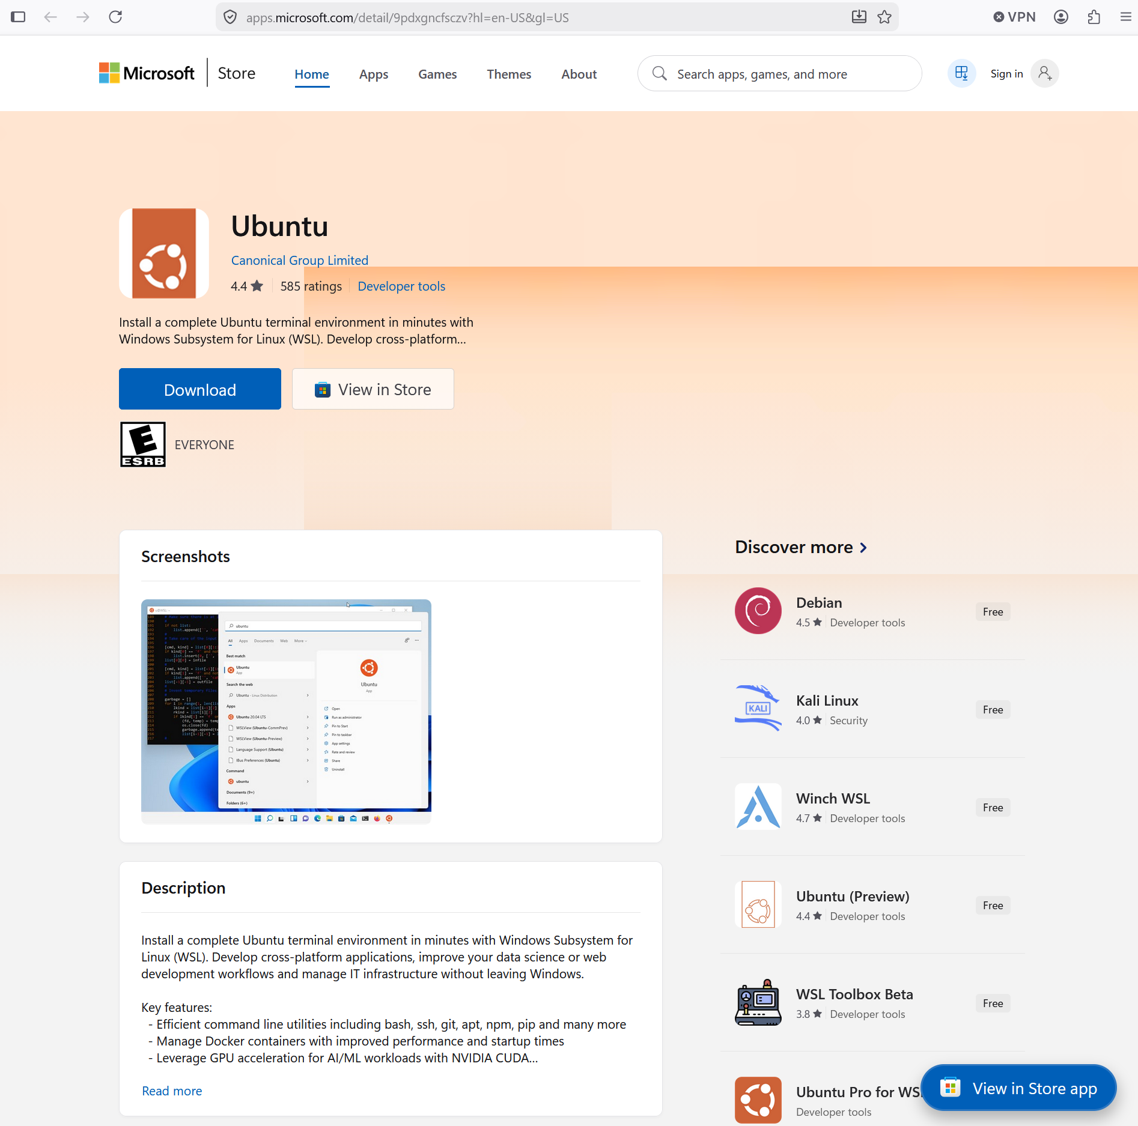Toggle the browser sidebar panel icon

point(19,17)
